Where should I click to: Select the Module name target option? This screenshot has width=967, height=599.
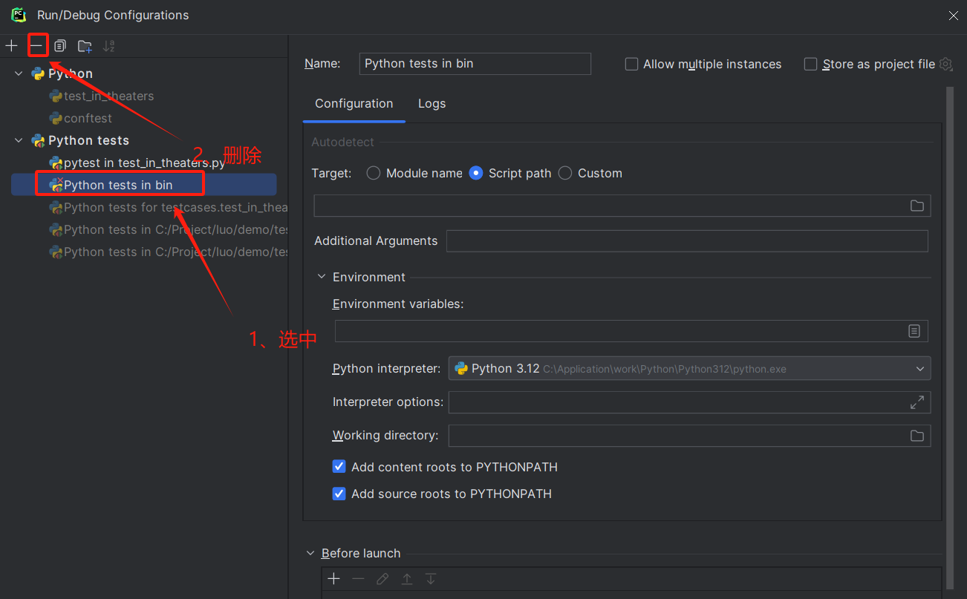(x=374, y=173)
